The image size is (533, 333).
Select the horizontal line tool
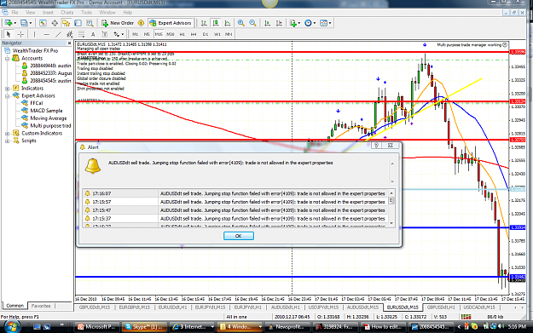[47, 34]
